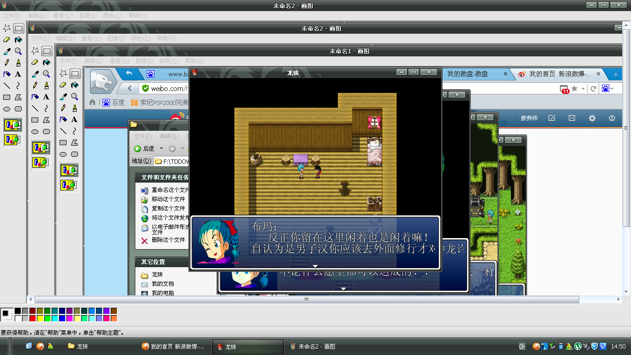
Task: Select the Pencil tool in outermost Paint toolbox
Action: [x=7, y=62]
